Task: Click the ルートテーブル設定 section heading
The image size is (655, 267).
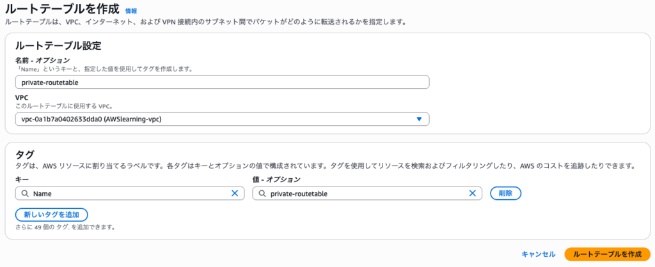Action: (58, 45)
